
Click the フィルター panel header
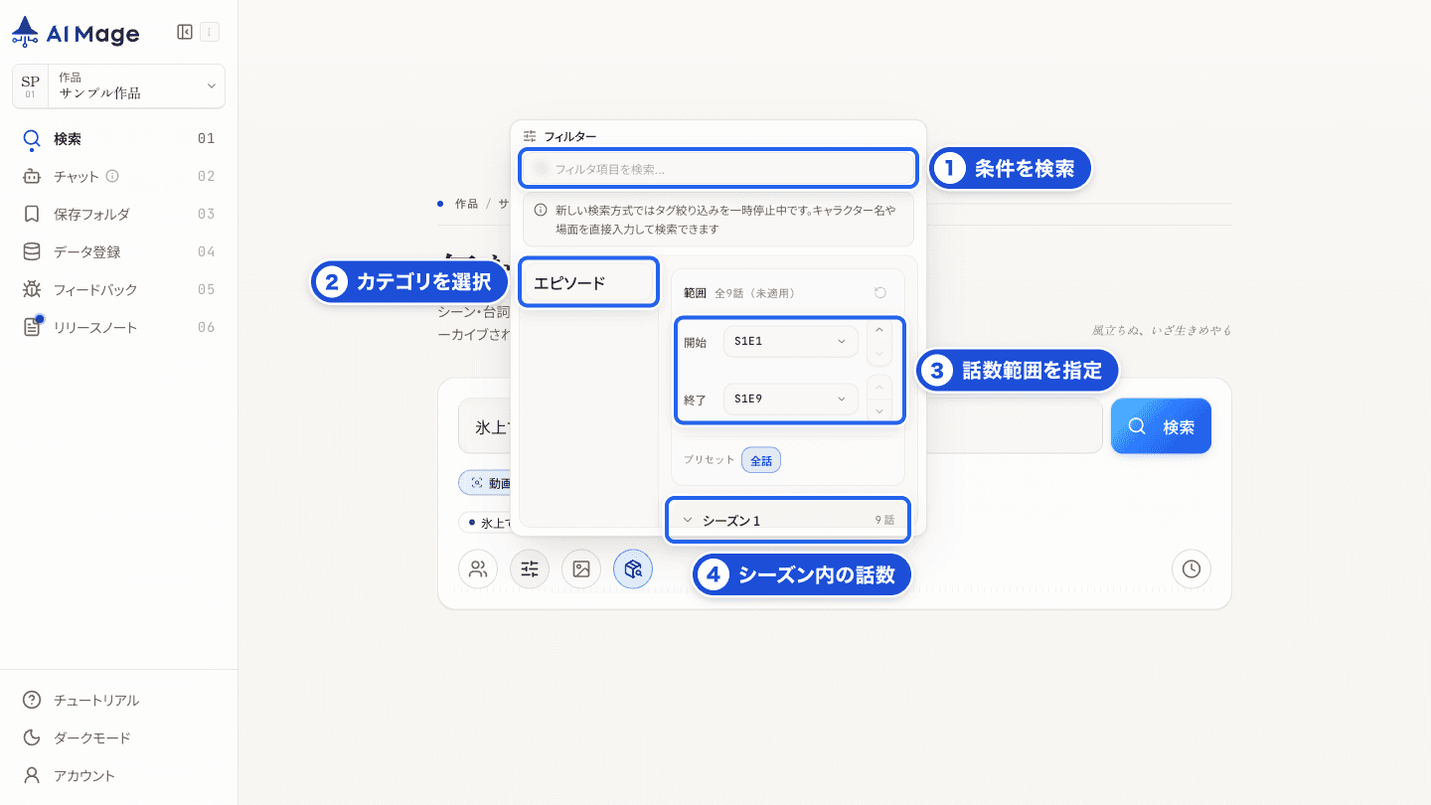pos(560,136)
